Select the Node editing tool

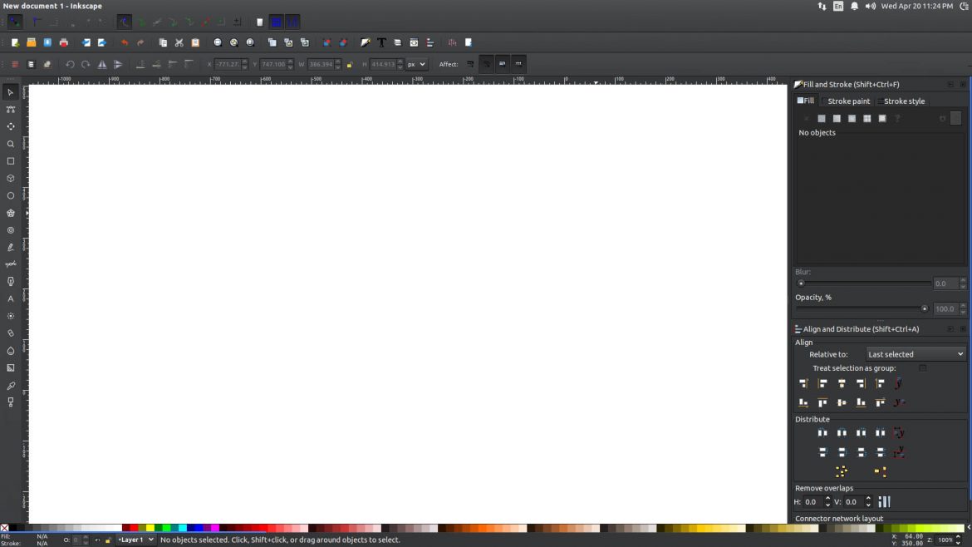(11, 109)
